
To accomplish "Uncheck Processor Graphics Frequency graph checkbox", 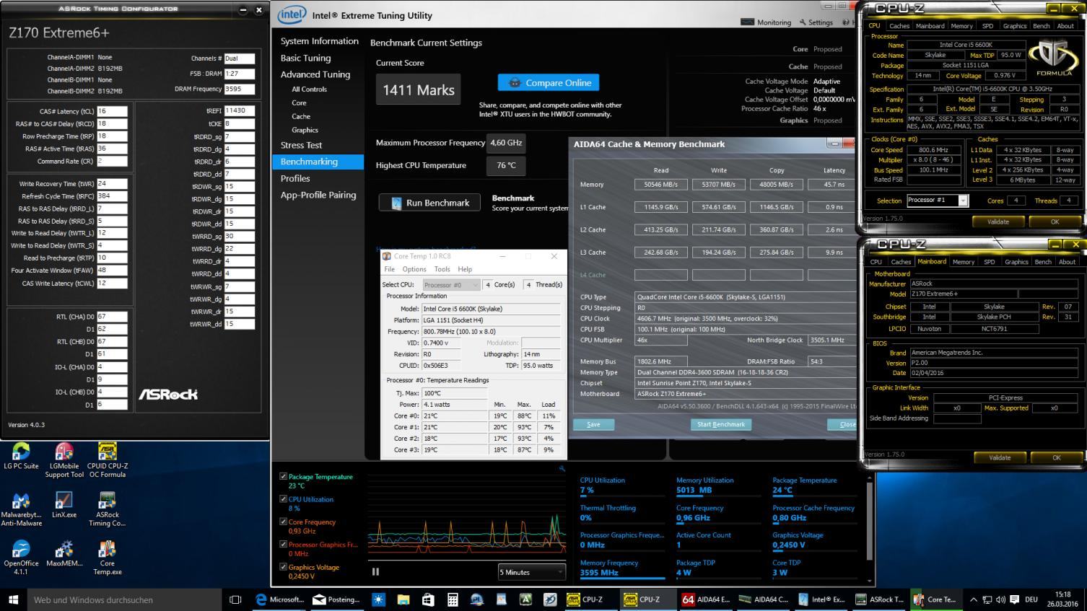I will click(x=283, y=544).
